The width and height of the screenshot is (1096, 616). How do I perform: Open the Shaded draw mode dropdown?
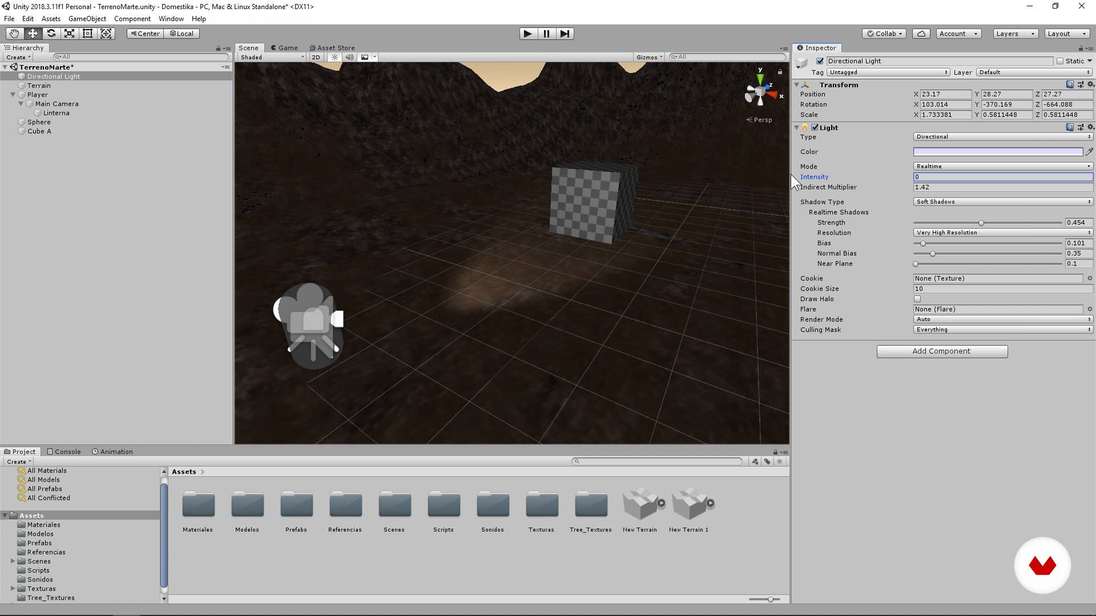(272, 57)
